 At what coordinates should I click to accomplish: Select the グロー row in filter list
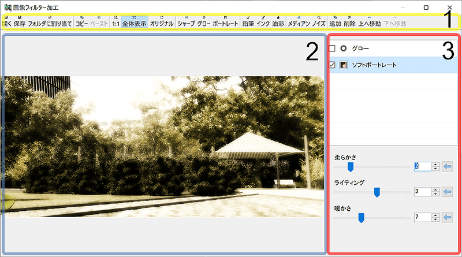tap(393, 49)
